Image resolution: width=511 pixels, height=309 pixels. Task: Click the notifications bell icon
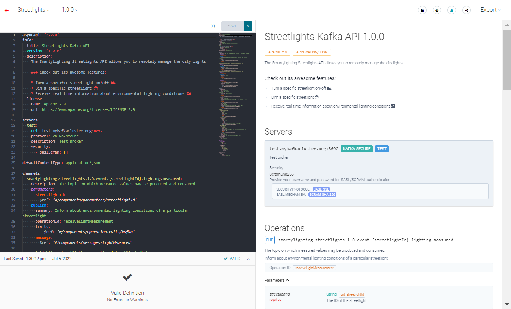tap(452, 10)
